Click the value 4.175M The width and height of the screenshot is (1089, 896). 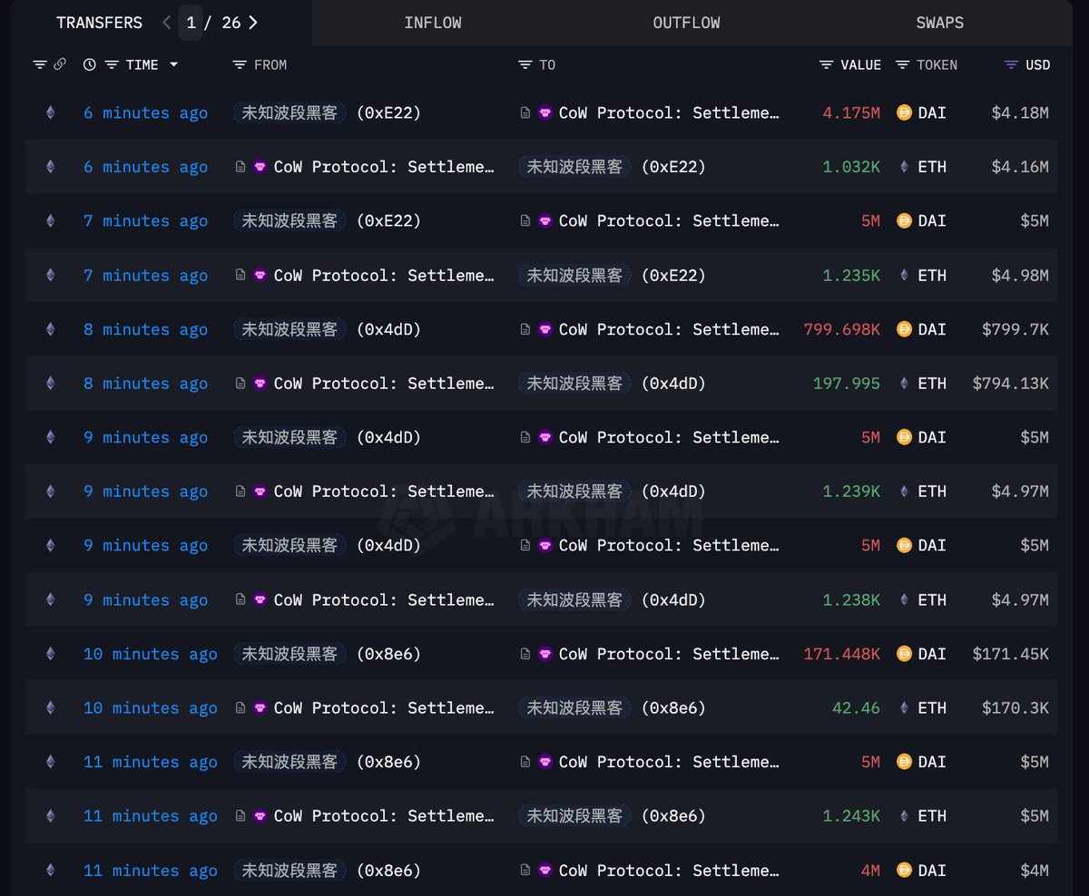[851, 112]
